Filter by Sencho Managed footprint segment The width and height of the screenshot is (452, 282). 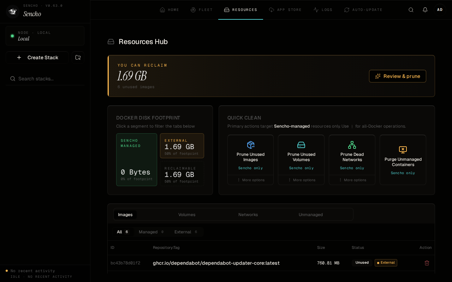pyautogui.click(x=137, y=160)
